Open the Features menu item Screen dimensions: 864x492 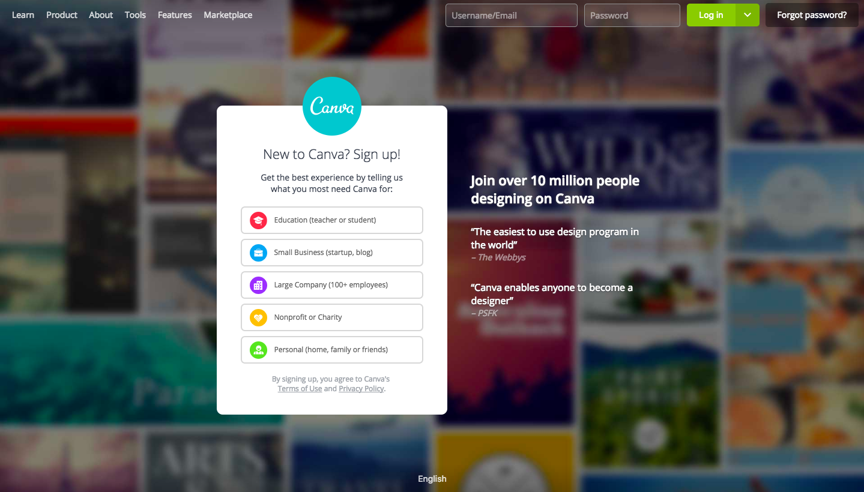(175, 15)
